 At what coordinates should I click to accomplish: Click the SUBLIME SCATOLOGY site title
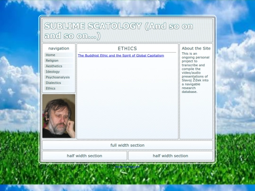[x=119, y=31]
